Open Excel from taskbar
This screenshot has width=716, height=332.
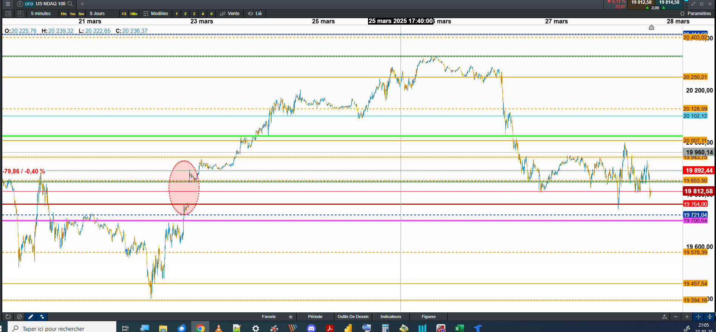coord(459,328)
